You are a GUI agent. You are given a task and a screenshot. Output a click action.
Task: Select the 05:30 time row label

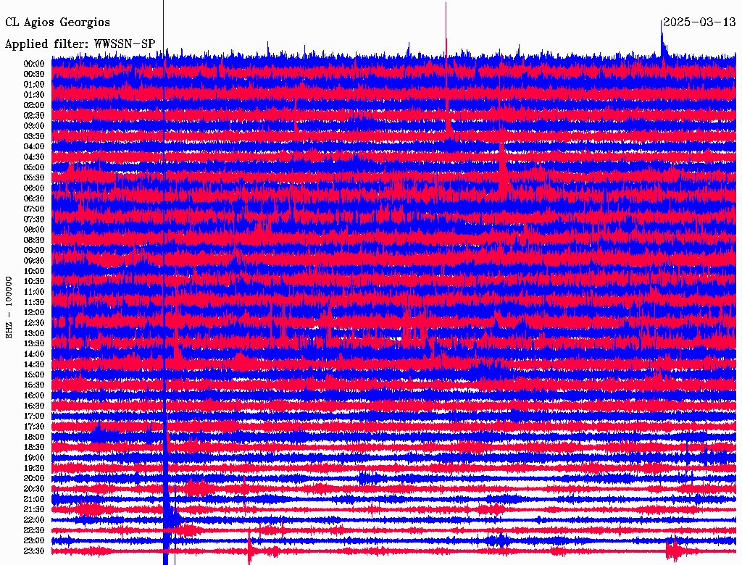click(34, 178)
